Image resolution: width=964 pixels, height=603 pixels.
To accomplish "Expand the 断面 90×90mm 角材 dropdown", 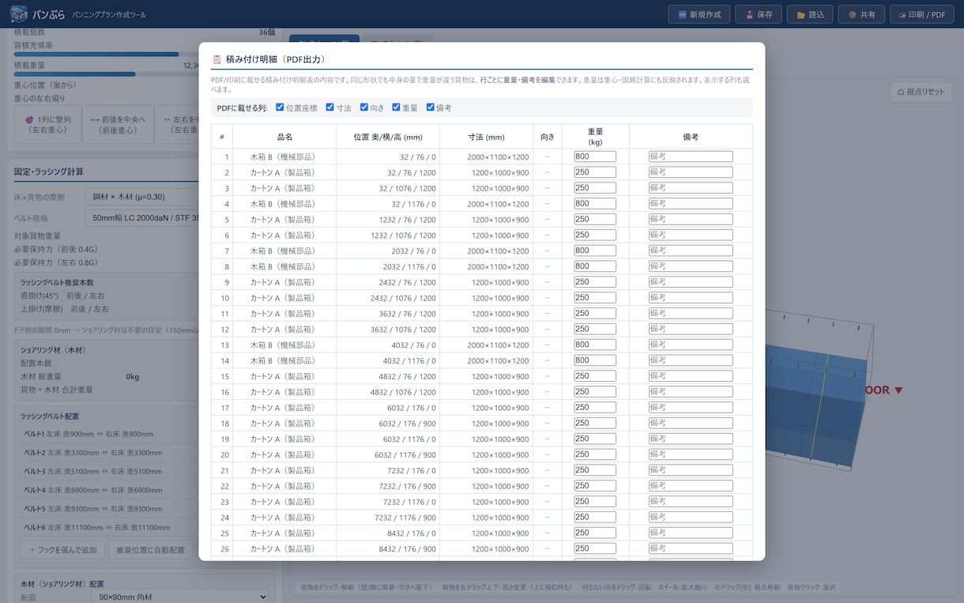I will (x=179, y=598).
